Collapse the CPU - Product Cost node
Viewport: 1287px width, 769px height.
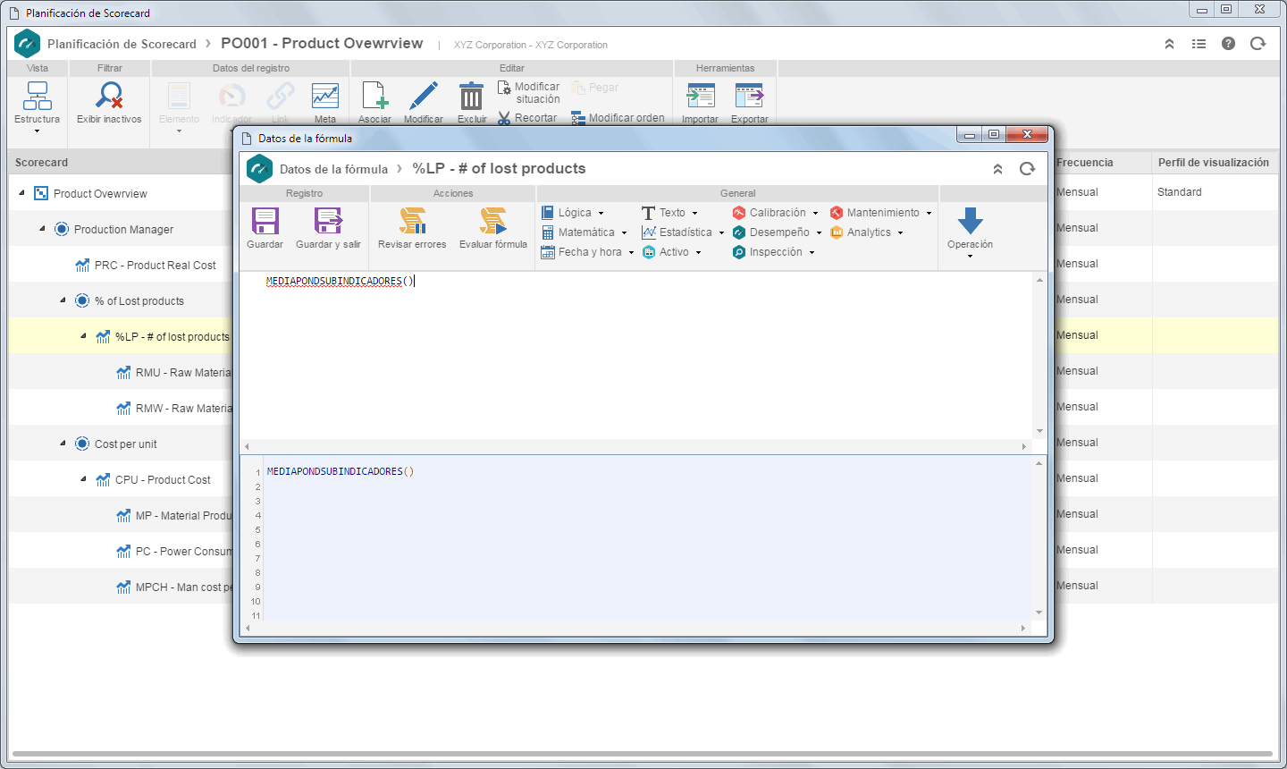[83, 479]
